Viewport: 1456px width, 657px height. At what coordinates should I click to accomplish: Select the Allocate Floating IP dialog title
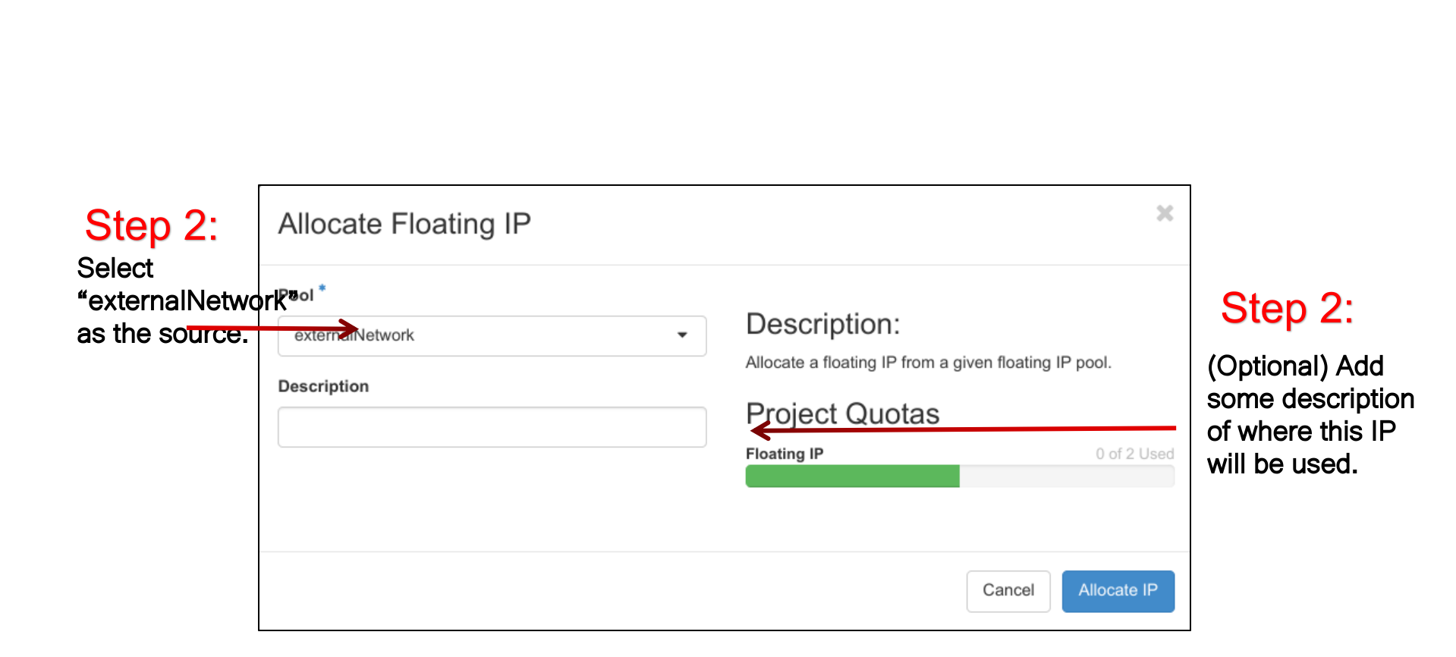click(404, 224)
